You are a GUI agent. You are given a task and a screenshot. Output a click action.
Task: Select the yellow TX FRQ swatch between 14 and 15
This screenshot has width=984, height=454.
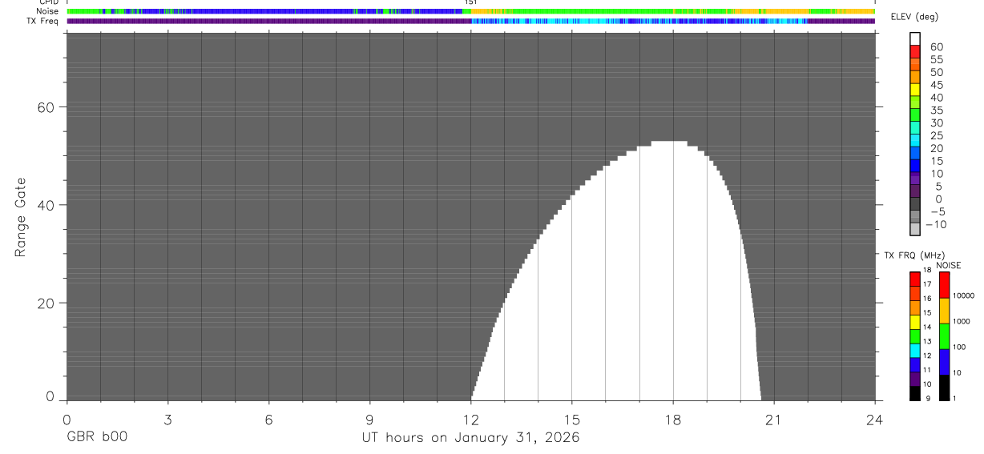tap(915, 322)
